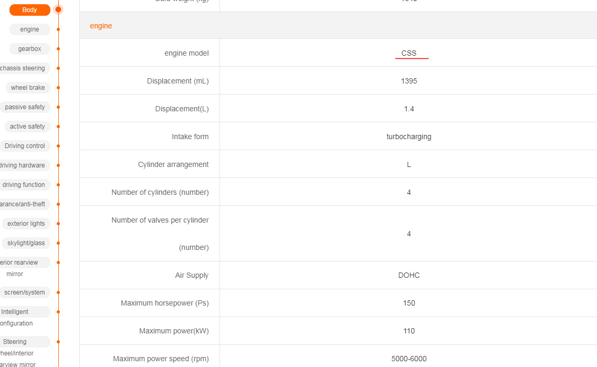Go to driving function section

(24, 185)
